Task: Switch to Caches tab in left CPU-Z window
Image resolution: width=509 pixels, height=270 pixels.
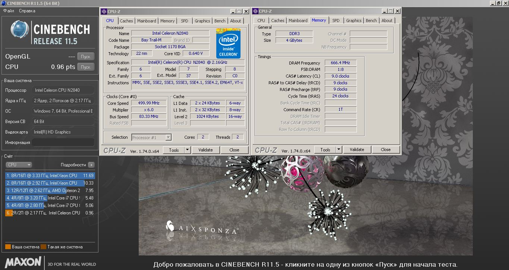Action: pos(126,21)
